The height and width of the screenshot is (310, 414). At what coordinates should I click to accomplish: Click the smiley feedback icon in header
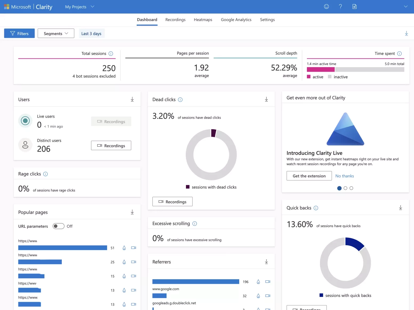tap(326, 7)
